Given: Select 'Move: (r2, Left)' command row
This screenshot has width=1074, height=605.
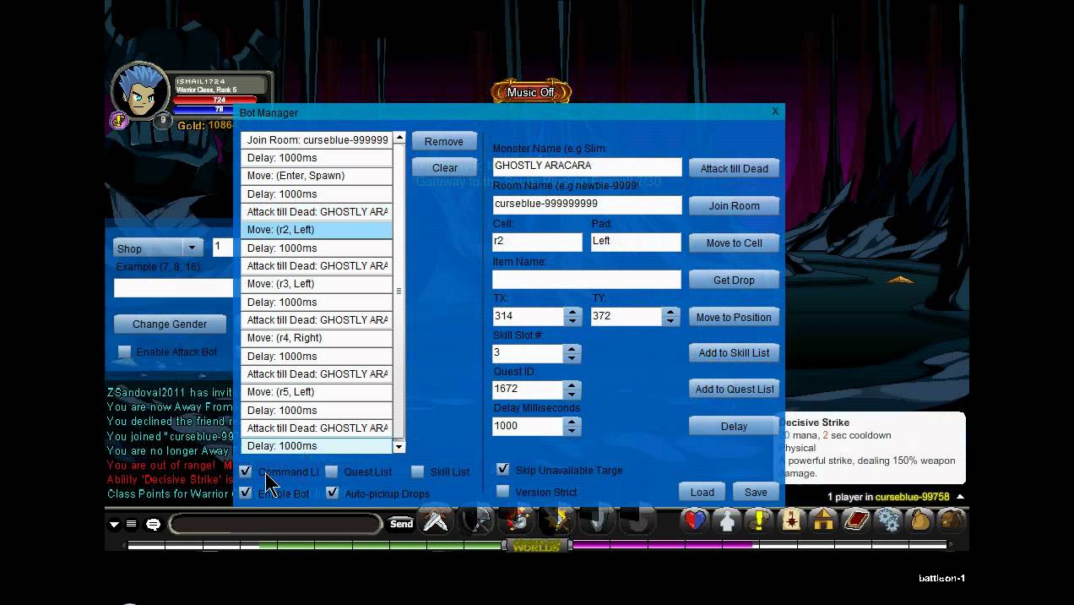Looking at the screenshot, I should [x=317, y=230].
